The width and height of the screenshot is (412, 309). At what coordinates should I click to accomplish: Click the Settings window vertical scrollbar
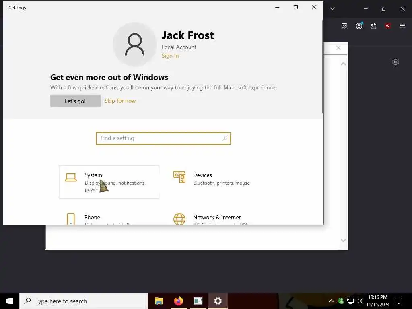322,67
